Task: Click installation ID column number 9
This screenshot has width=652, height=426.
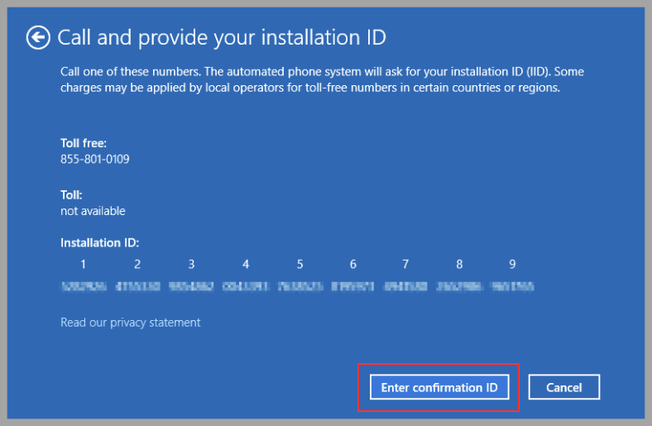Action: tap(512, 265)
